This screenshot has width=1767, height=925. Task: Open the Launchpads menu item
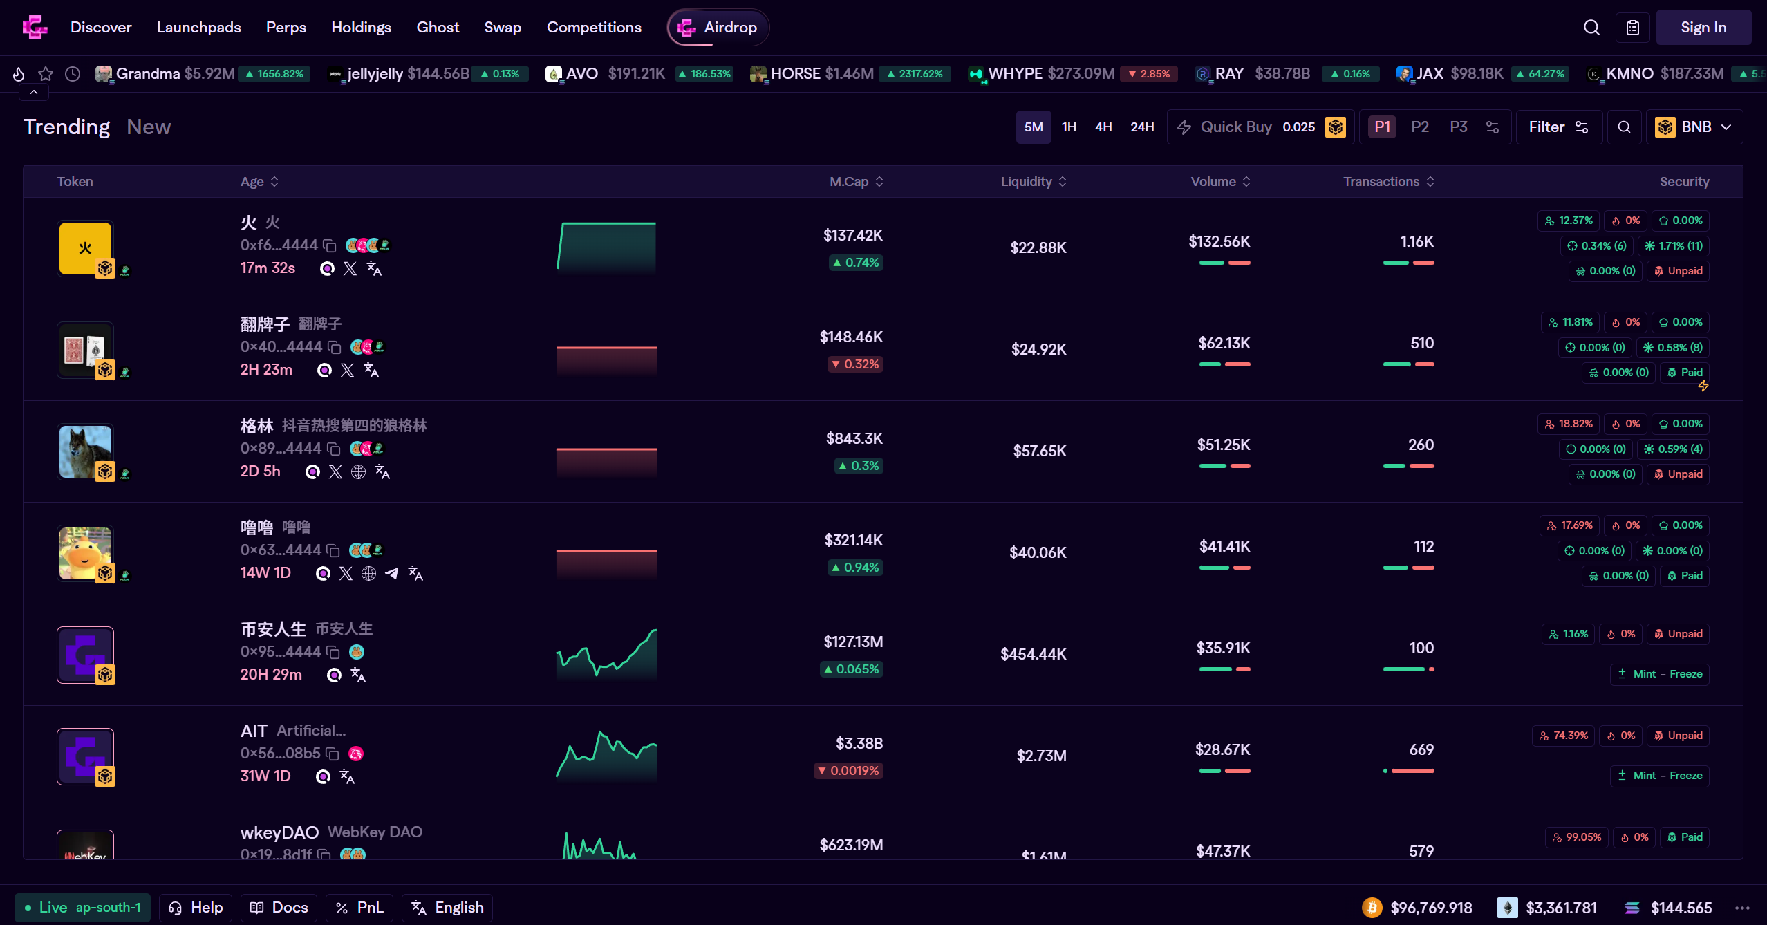click(x=198, y=28)
